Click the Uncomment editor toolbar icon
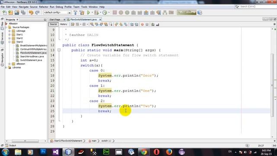277x156 pixels. click(158, 25)
